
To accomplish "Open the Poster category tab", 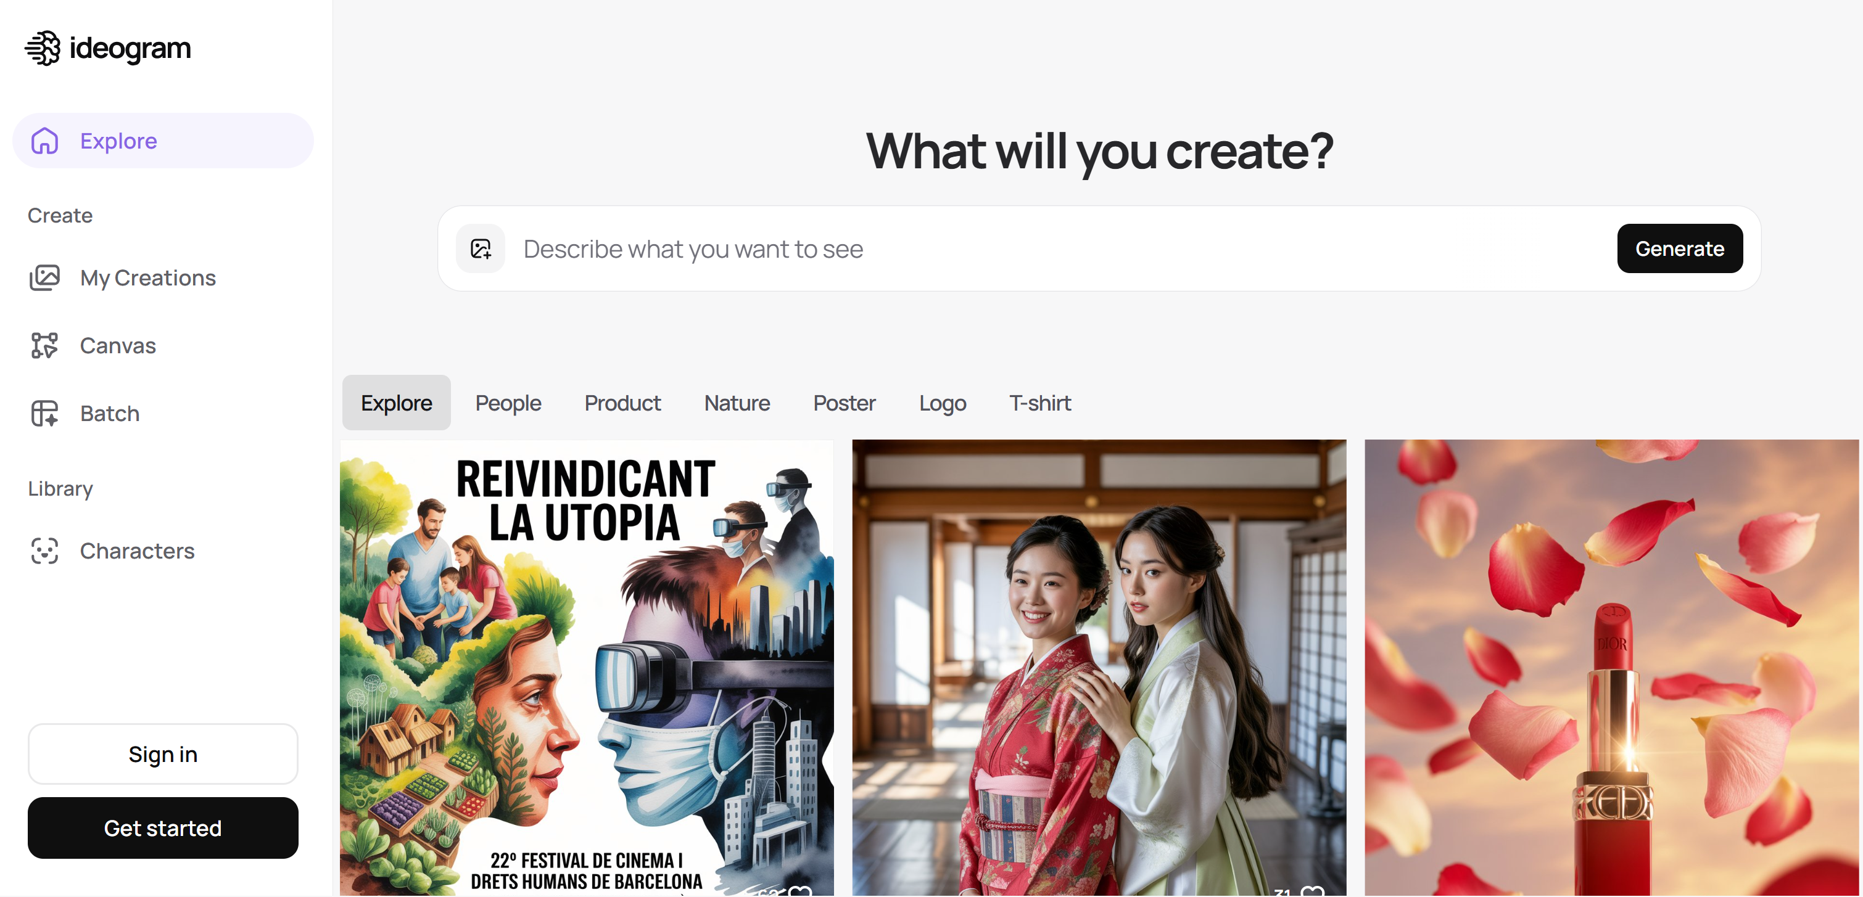I will 844,403.
